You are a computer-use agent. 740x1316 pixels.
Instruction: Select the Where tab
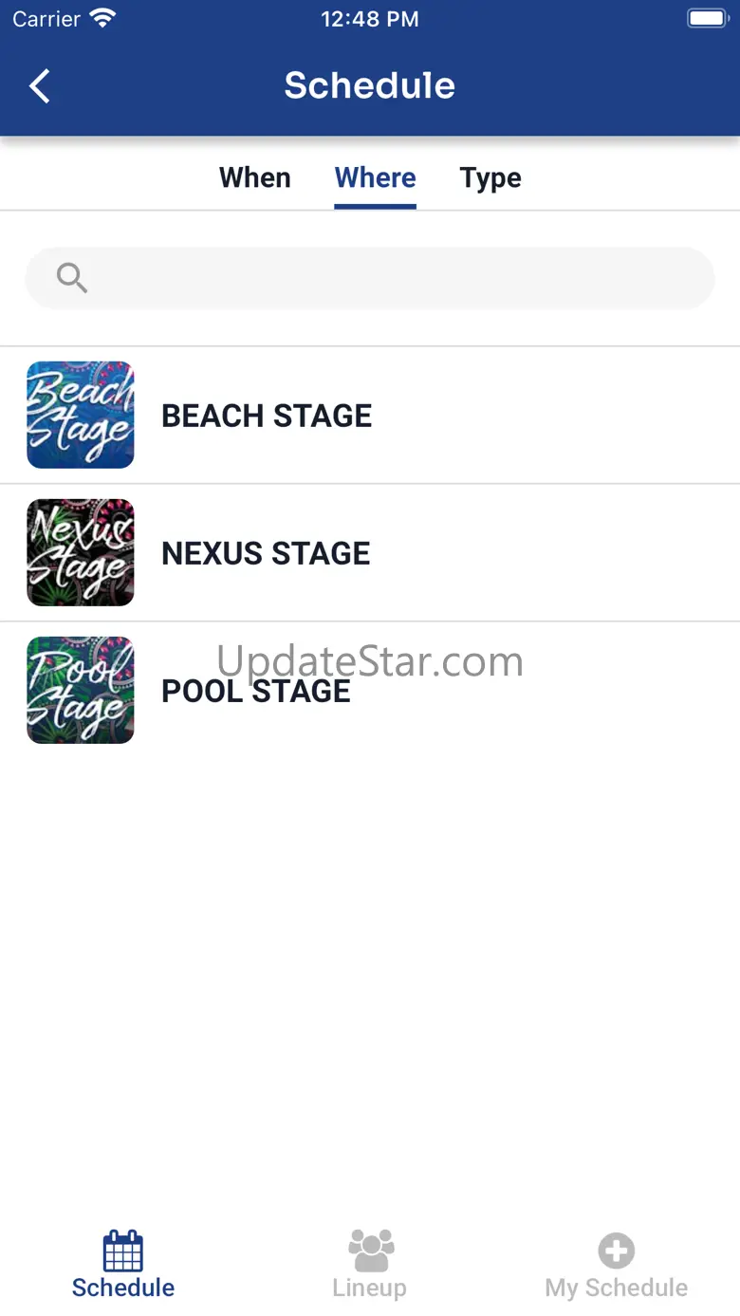click(375, 178)
